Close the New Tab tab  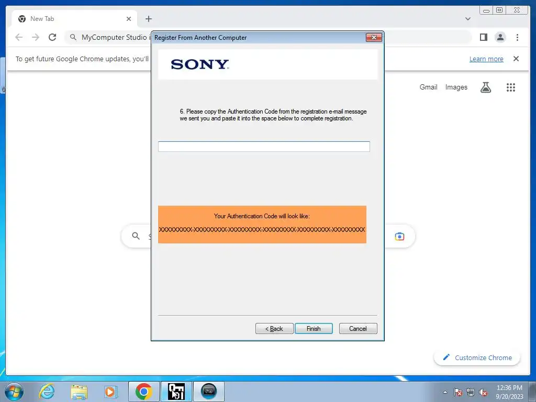tap(129, 19)
